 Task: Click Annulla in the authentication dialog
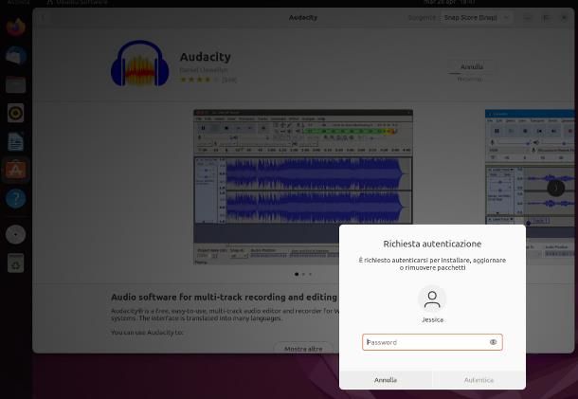[x=386, y=380]
